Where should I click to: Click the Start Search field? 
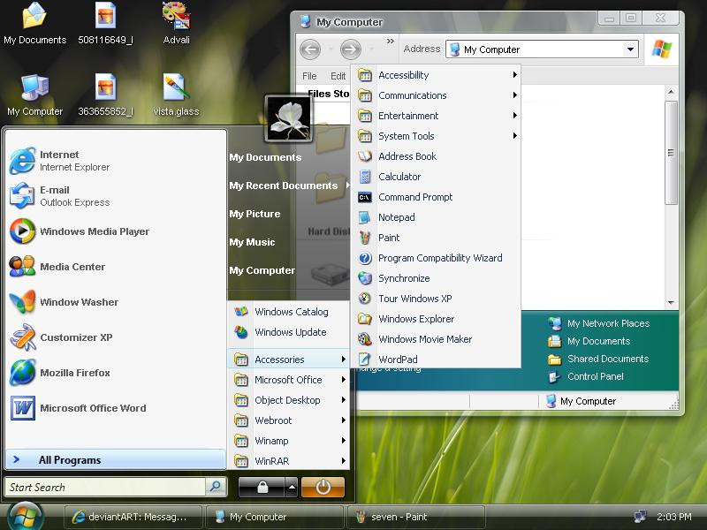pyautogui.click(x=104, y=488)
